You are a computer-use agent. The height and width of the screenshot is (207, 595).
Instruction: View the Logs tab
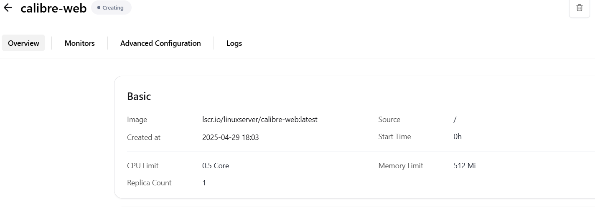pyautogui.click(x=234, y=43)
